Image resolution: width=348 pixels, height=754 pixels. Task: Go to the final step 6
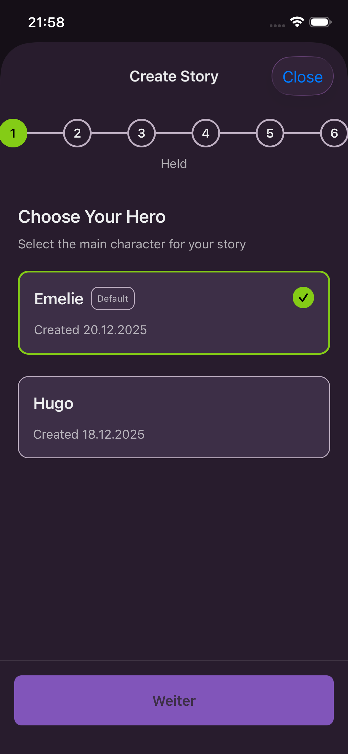point(334,133)
